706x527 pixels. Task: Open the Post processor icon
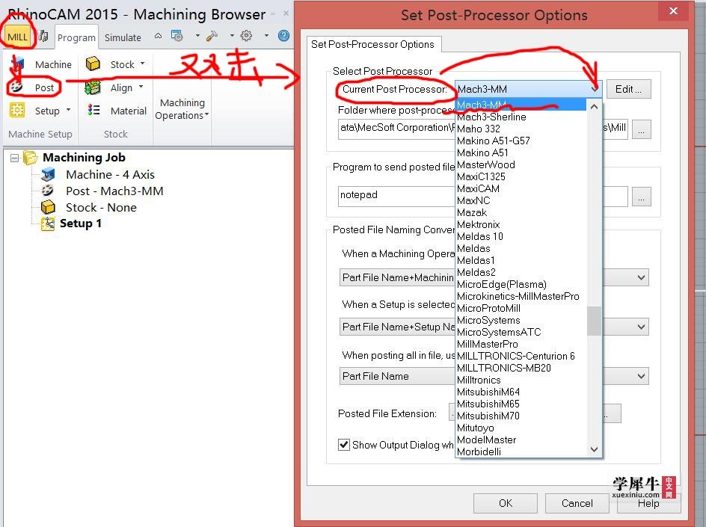click(17, 87)
